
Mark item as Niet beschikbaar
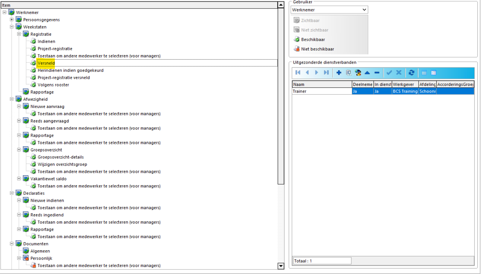coord(314,49)
